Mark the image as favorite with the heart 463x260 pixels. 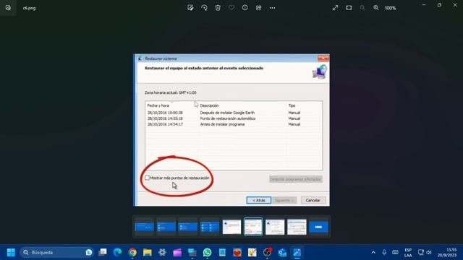231,8
